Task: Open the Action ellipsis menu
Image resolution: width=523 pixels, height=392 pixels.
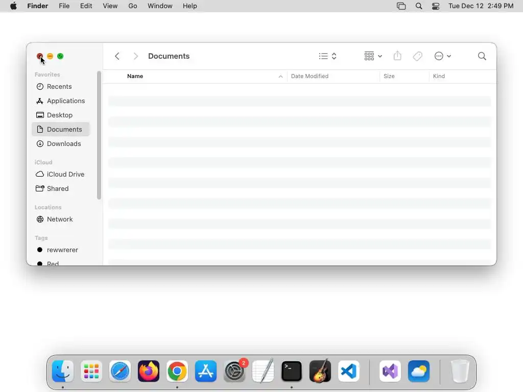Action: coord(443,56)
